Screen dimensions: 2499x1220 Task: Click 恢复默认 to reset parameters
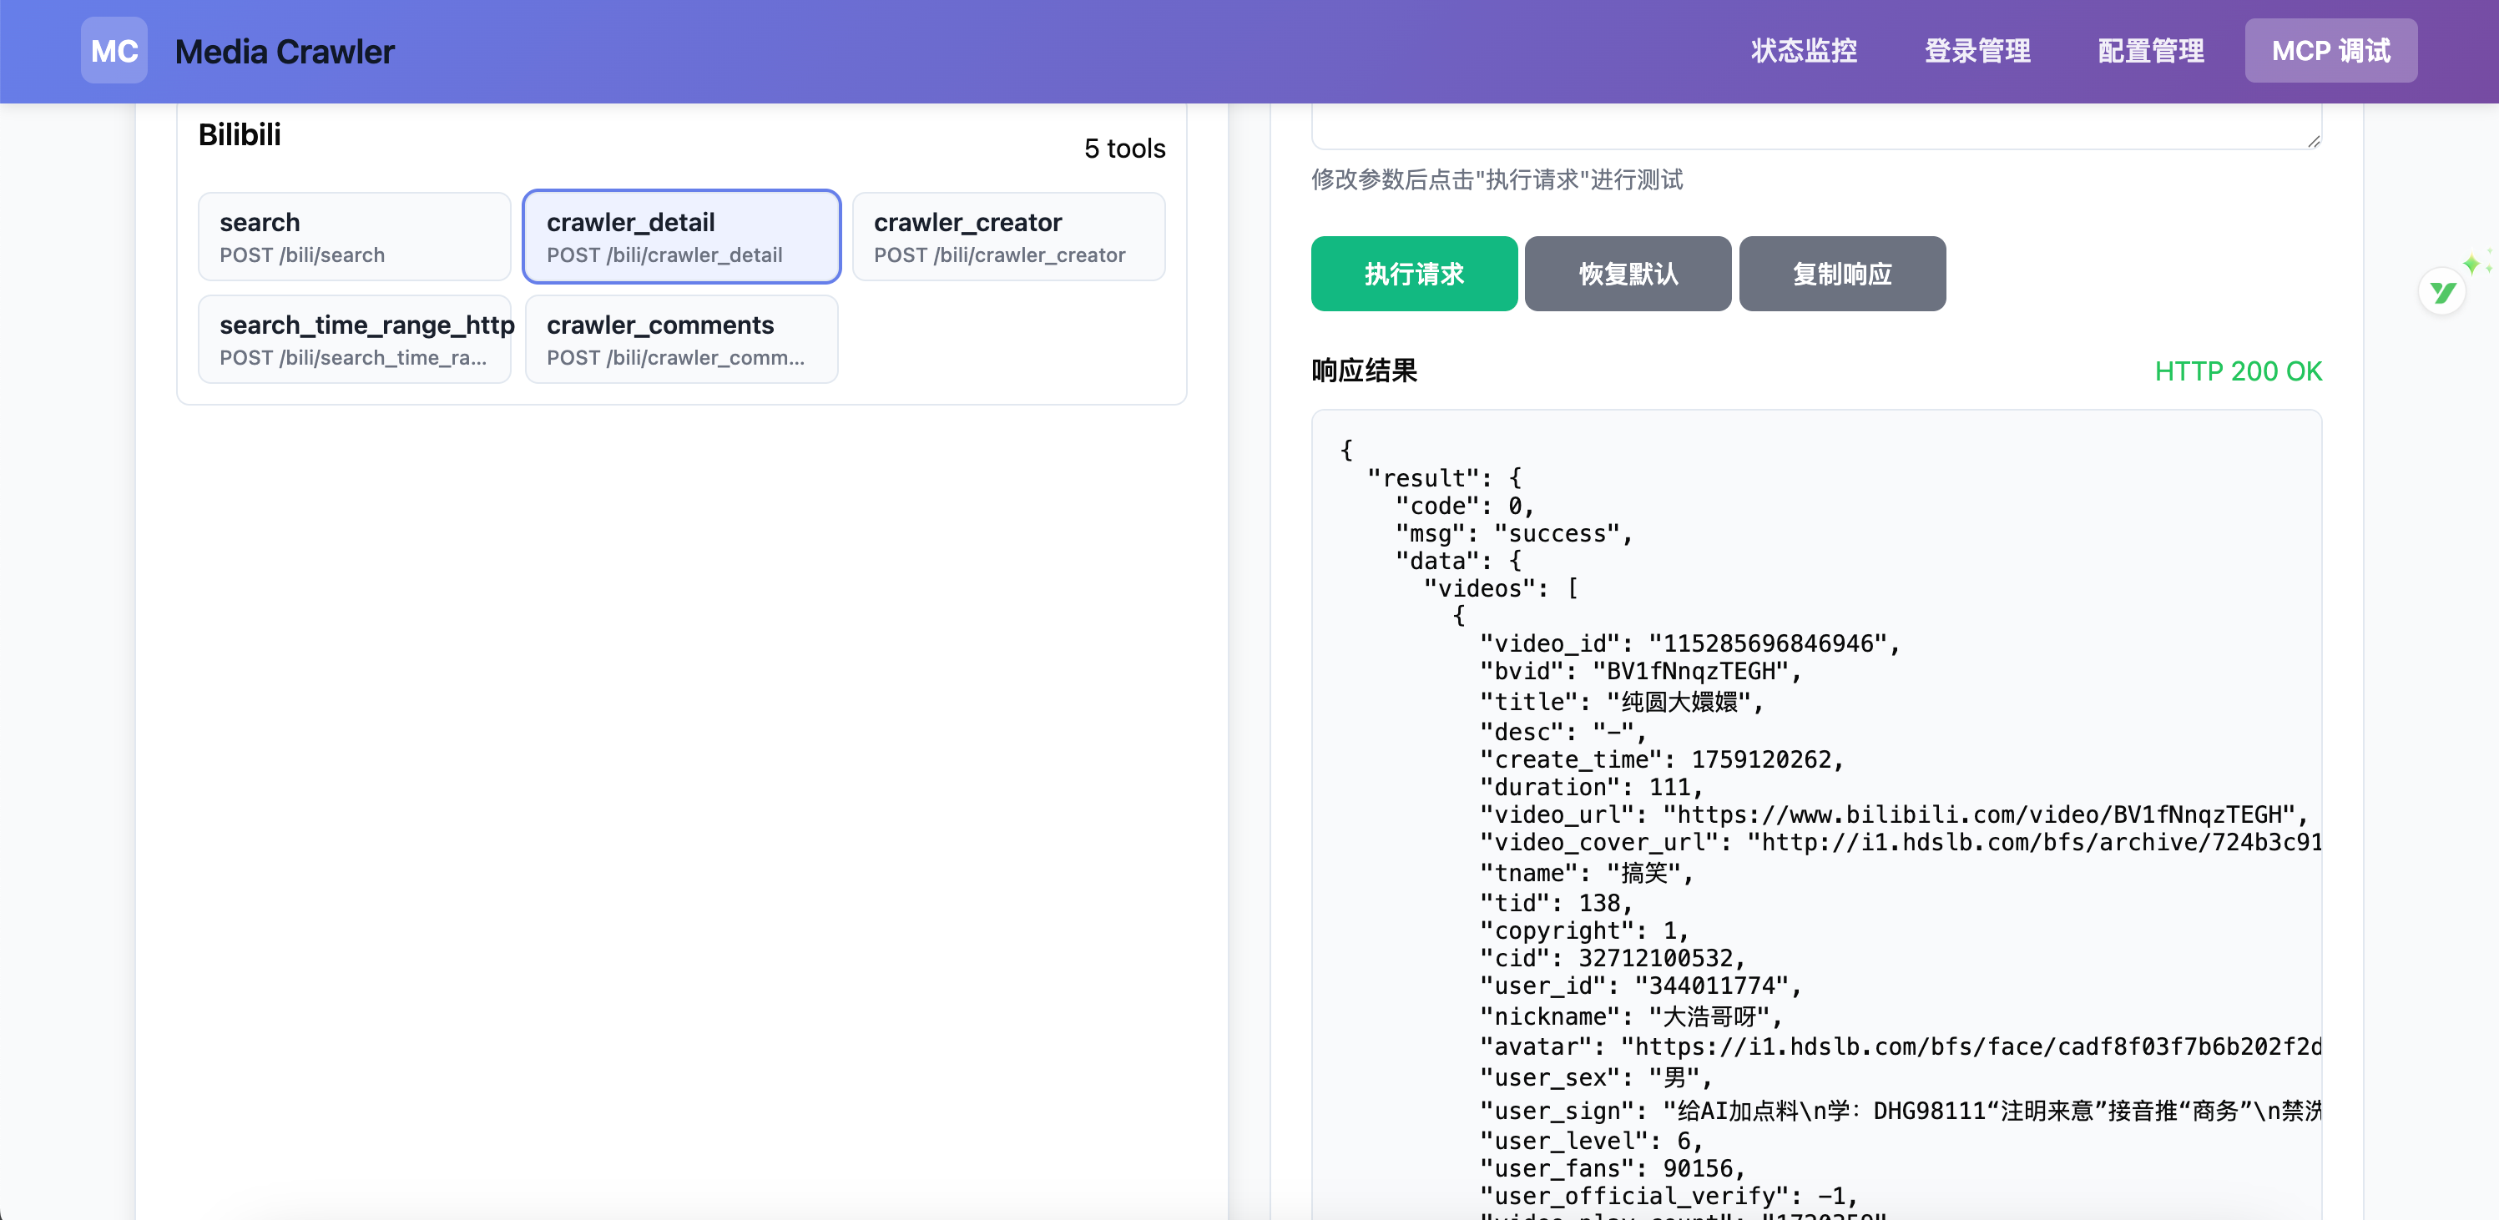coord(1627,274)
